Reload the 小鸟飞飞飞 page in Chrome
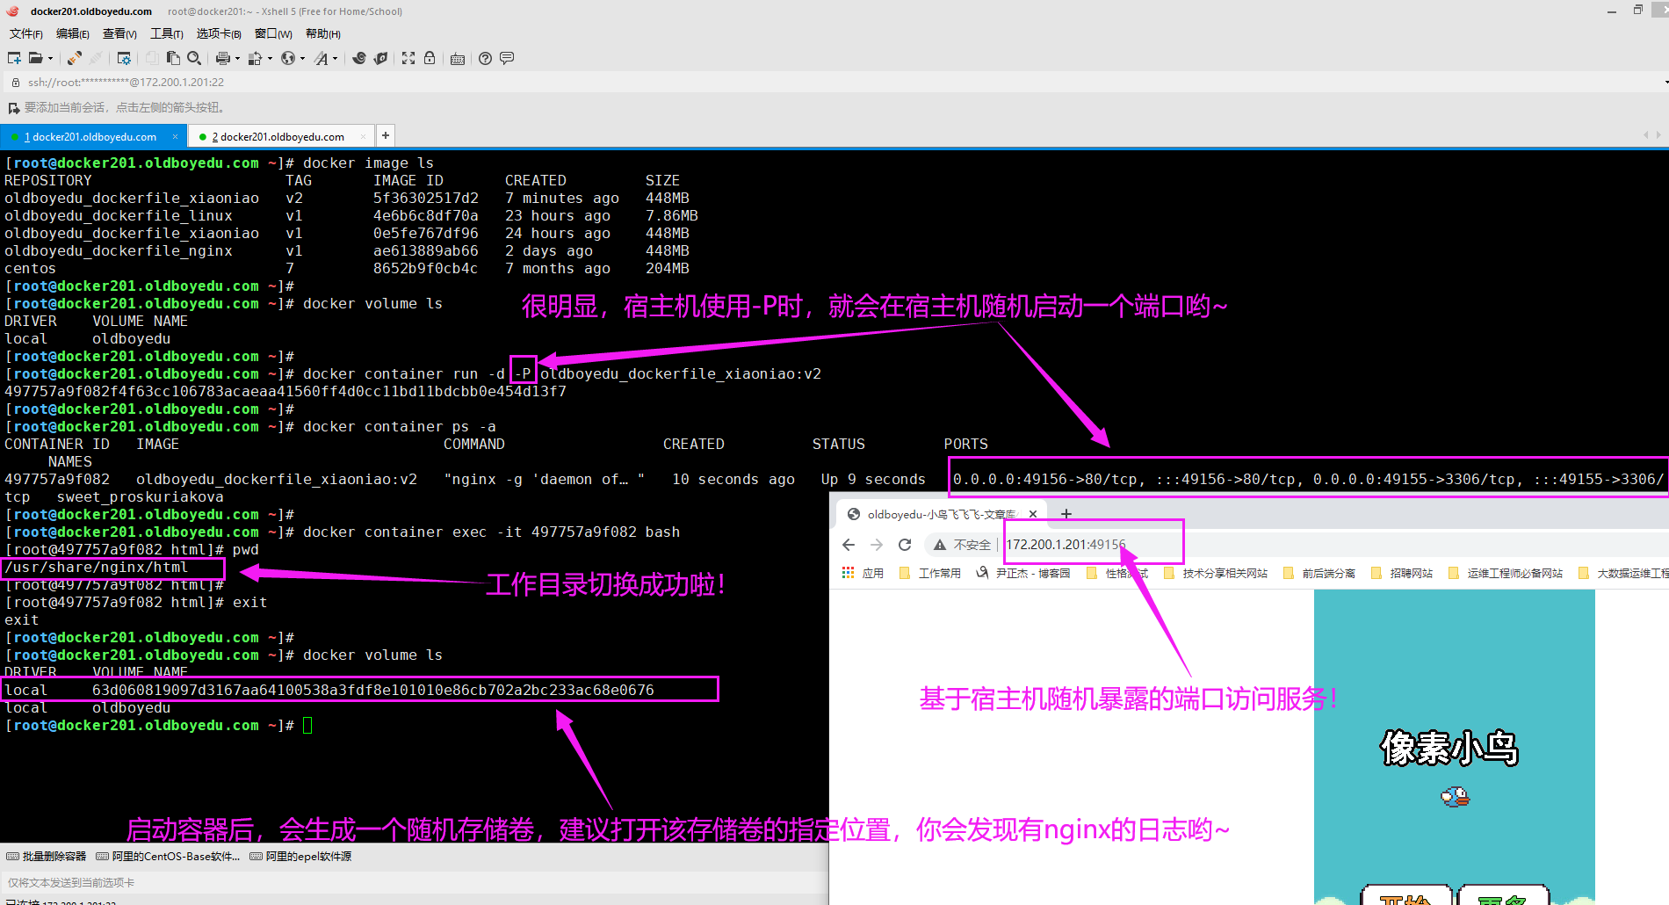Screen dimensions: 1669x905 pos(905,544)
